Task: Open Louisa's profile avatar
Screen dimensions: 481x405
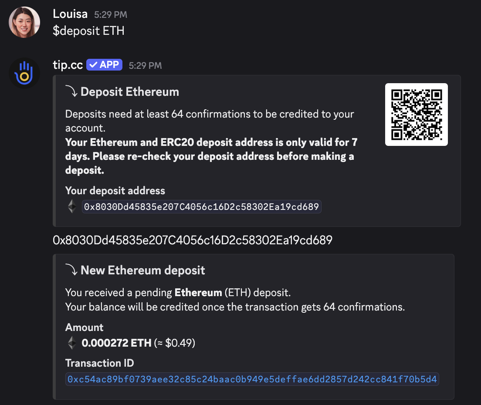Action: click(24, 22)
